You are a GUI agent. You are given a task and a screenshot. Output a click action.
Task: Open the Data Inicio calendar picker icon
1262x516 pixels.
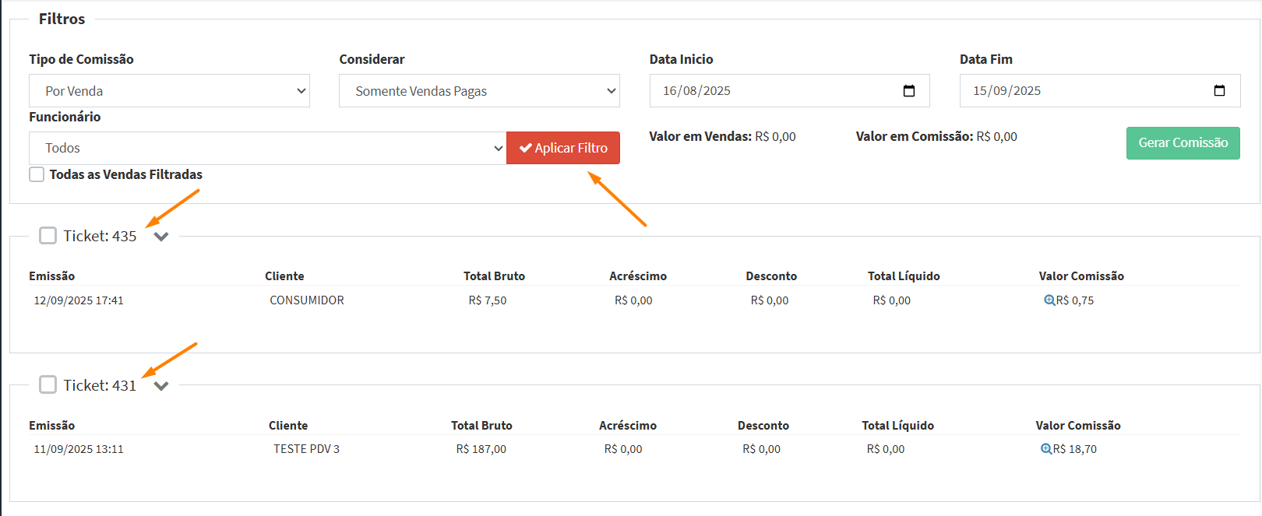click(x=908, y=91)
